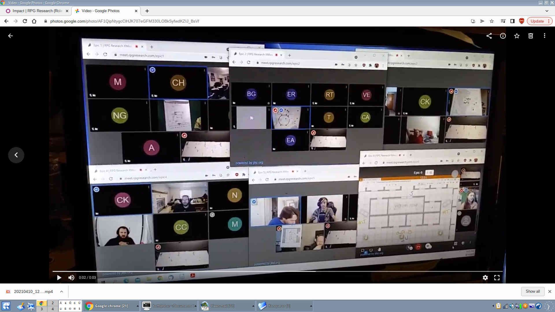Image resolution: width=555 pixels, height=312 pixels.
Task: Expand the Google-chrome taskbar group arrow
Action: [138, 306]
